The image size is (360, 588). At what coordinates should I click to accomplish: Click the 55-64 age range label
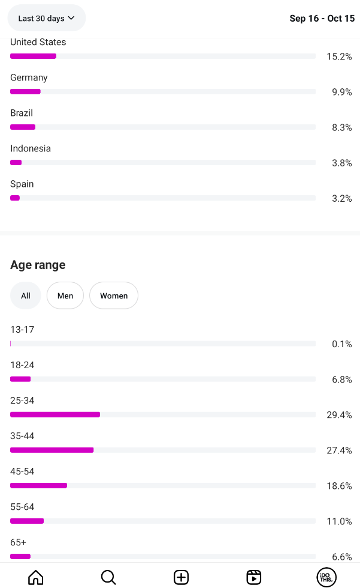coord(22,507)
